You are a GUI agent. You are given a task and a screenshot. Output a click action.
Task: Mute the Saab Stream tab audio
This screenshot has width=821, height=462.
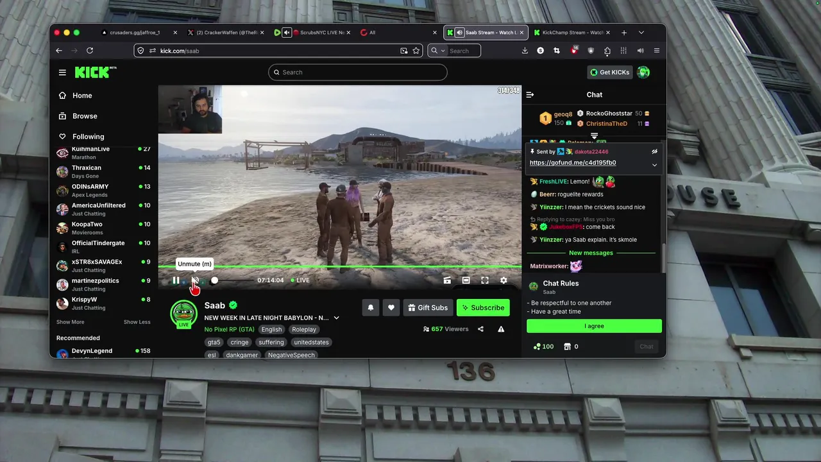459,33
